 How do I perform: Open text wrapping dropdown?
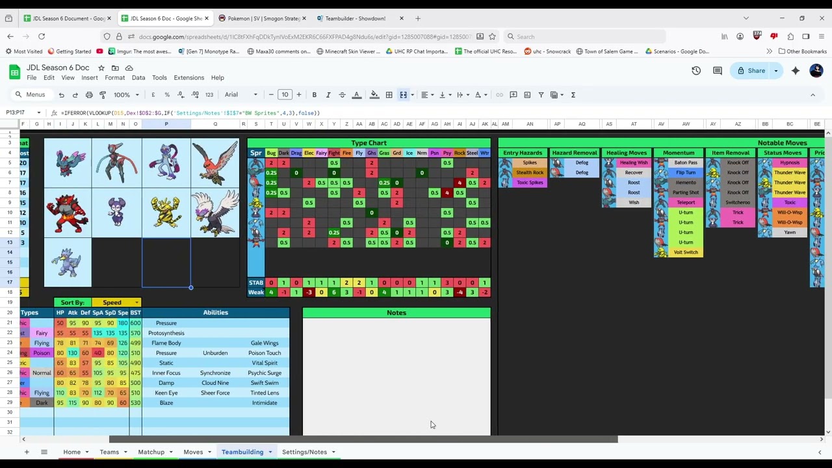coord(462,95)
